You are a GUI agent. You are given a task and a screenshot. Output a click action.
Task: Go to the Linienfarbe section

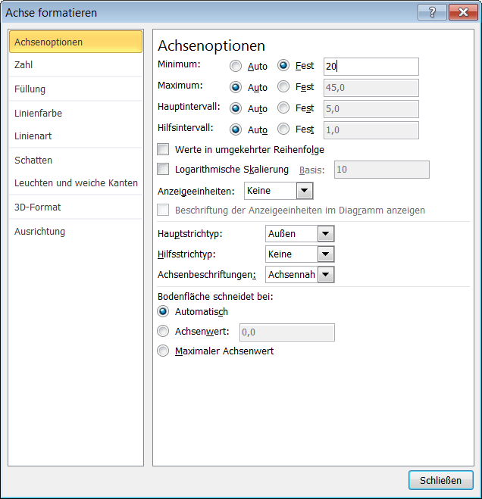click(38, 114)
